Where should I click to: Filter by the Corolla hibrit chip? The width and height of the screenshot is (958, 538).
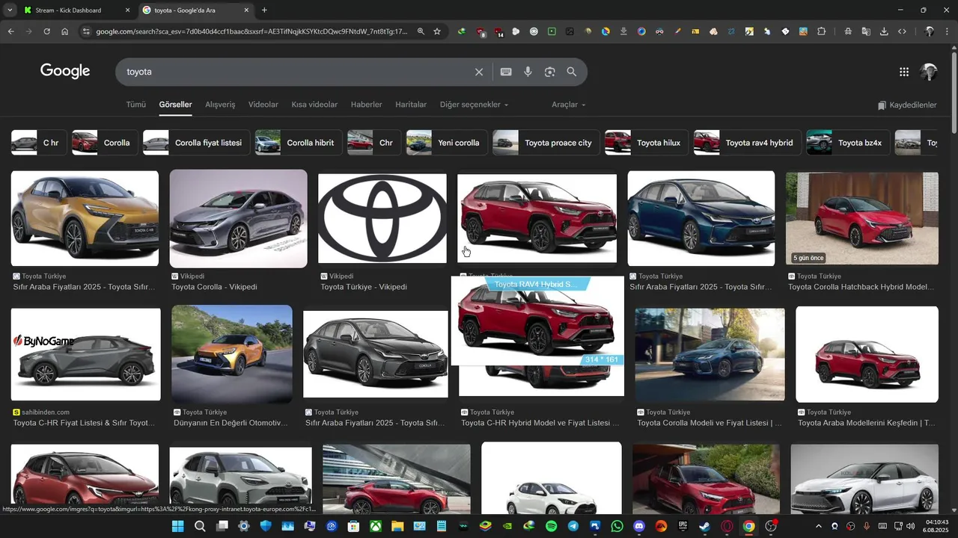298,143
